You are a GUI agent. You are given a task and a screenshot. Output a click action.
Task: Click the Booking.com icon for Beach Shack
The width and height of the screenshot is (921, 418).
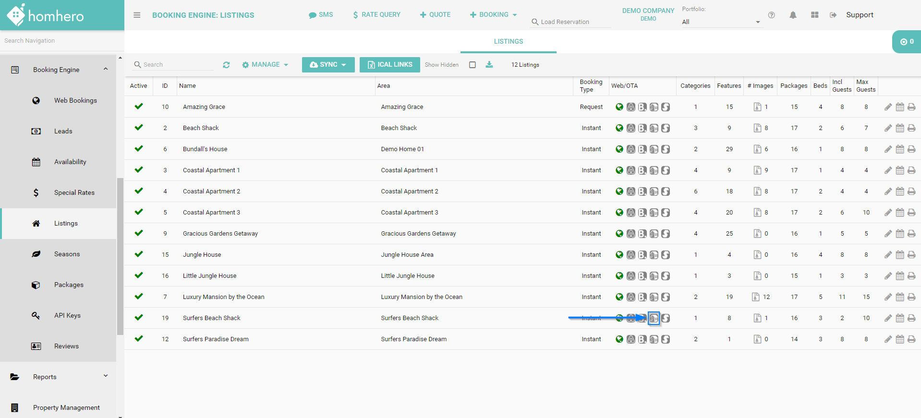click(642, 128)
